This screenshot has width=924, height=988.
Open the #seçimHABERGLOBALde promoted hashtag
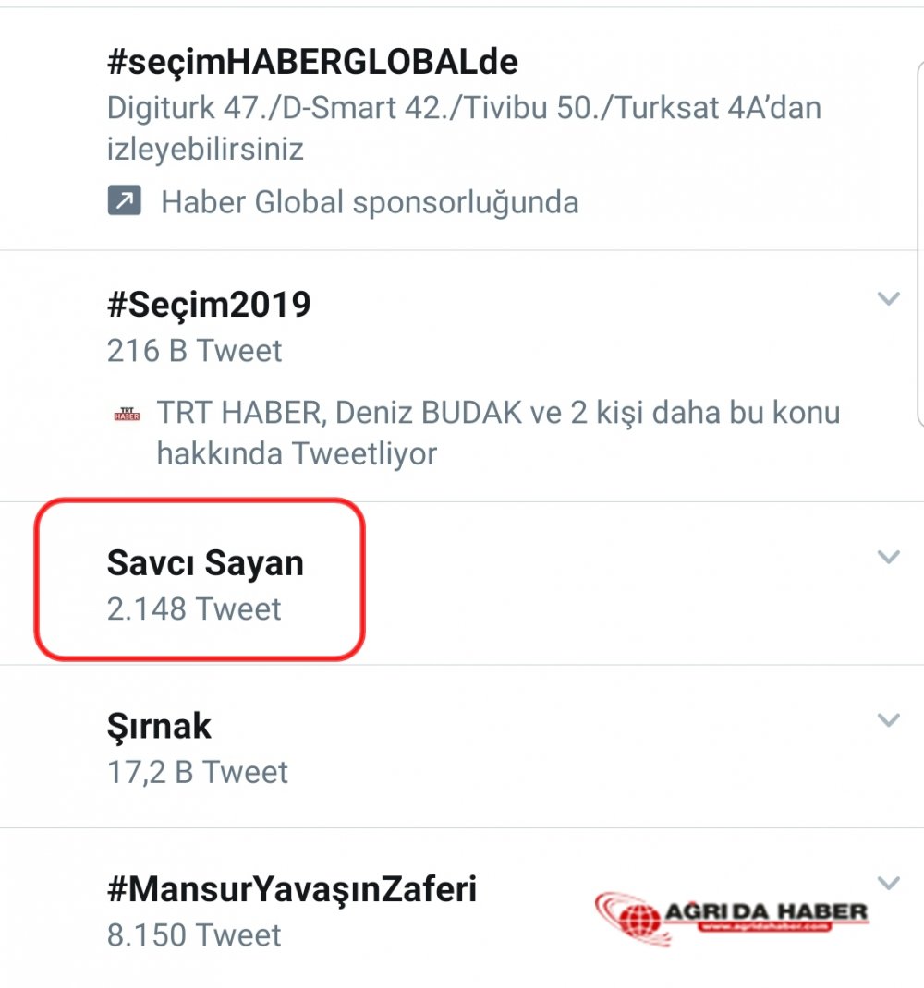pyautogui.click(x=312, y=62)
